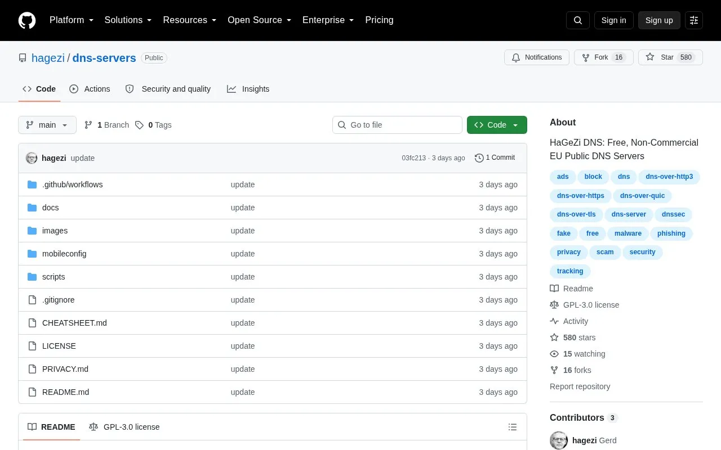Screen dimensions: 721x450
Task: View 16 forks link in sidebar
Action: (x=571, y=370)
